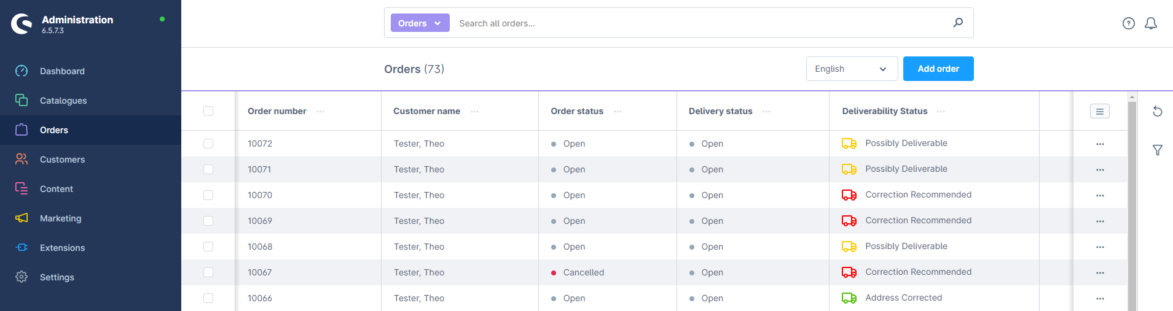
Task: Toggle the select-all orders checkbox
Action: pyautogui.click(x=208, y=111)
